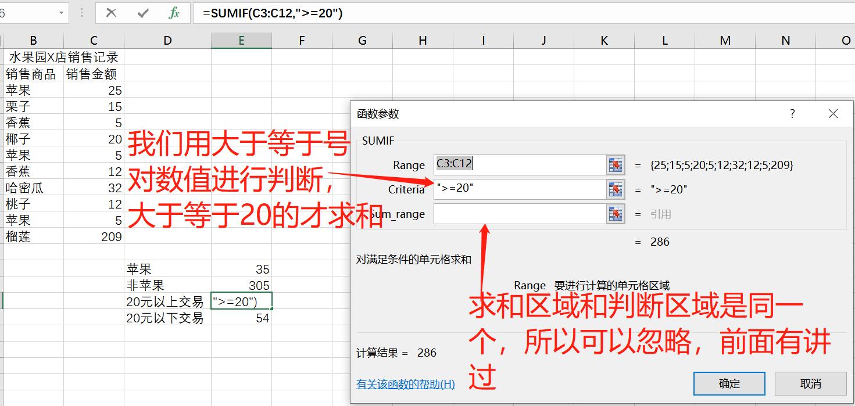
Task: Click the Criteria field's collapse-dialog icon
Action: click(617, 189)
